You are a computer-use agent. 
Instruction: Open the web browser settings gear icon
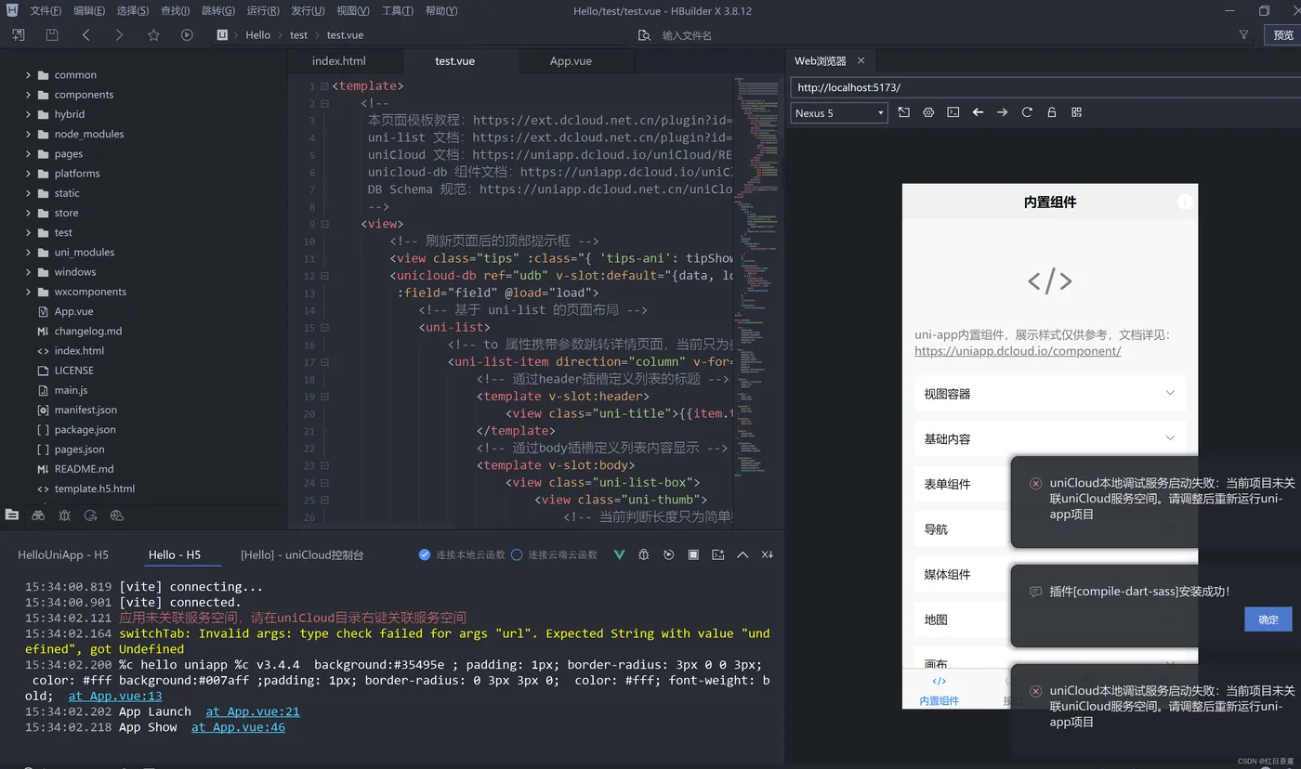point(928,112)
